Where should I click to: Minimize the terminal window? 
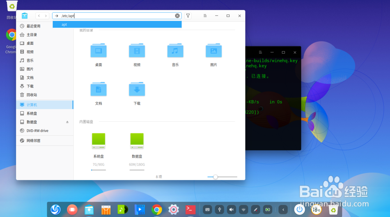coord(272,53)
